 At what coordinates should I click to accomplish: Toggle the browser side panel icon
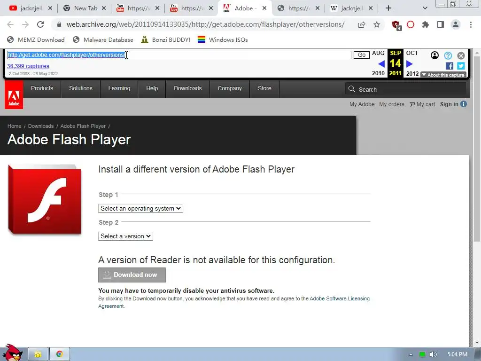(x=441, y=24)
